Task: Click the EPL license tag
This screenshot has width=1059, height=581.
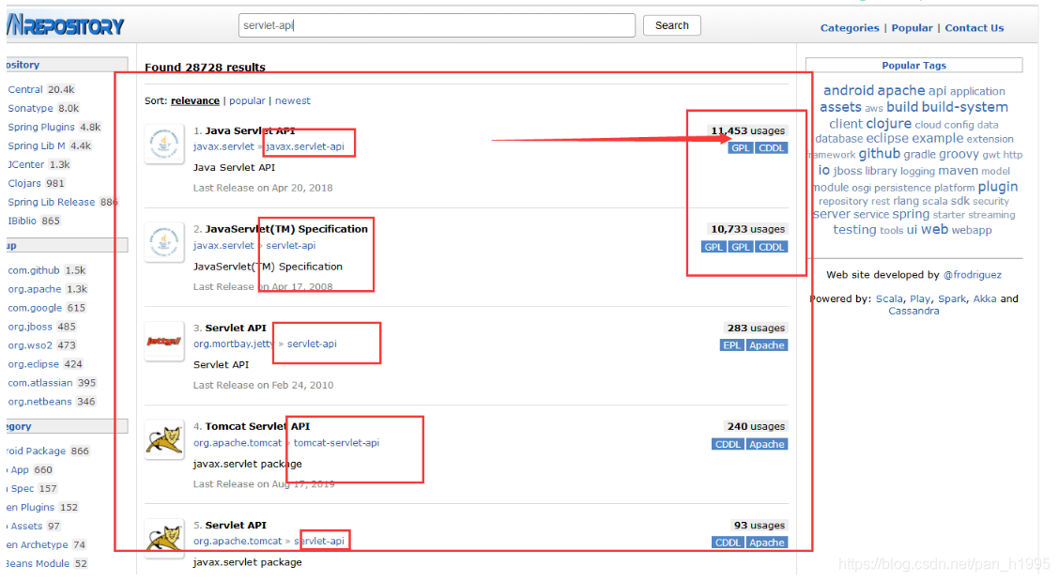Action: (x=731, y=345)
